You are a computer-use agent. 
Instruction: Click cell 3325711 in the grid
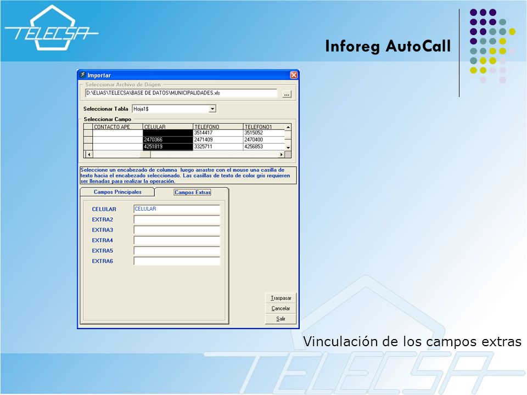tap(218, 147)
